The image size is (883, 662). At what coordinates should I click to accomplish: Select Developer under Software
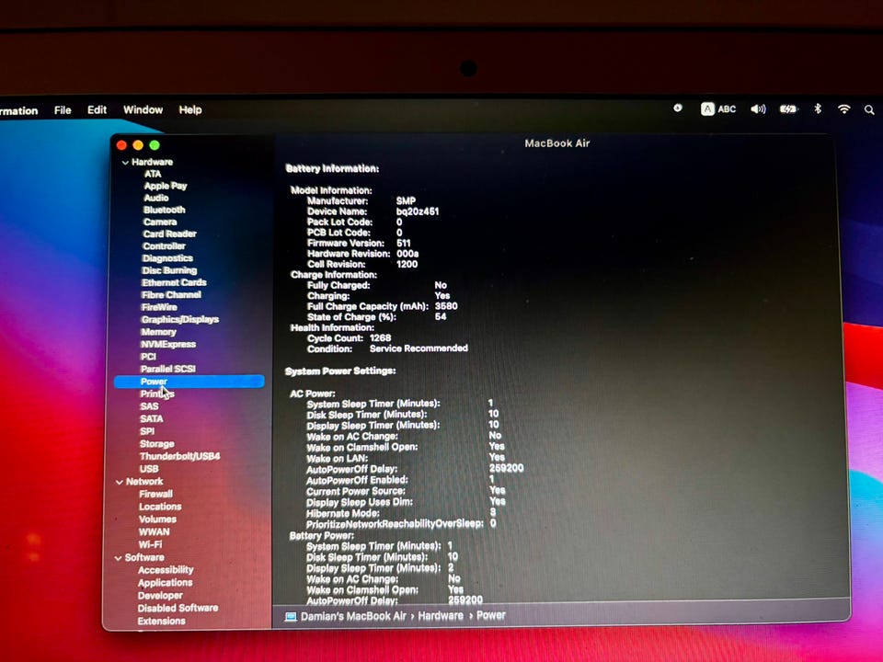coord(160,596)
